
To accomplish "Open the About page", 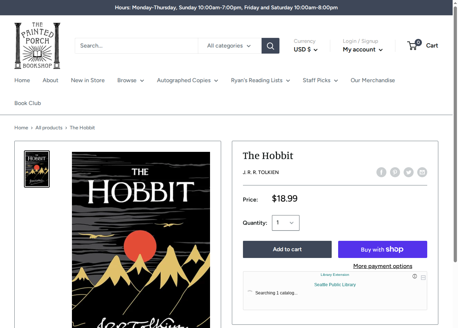I will point(50,80).
